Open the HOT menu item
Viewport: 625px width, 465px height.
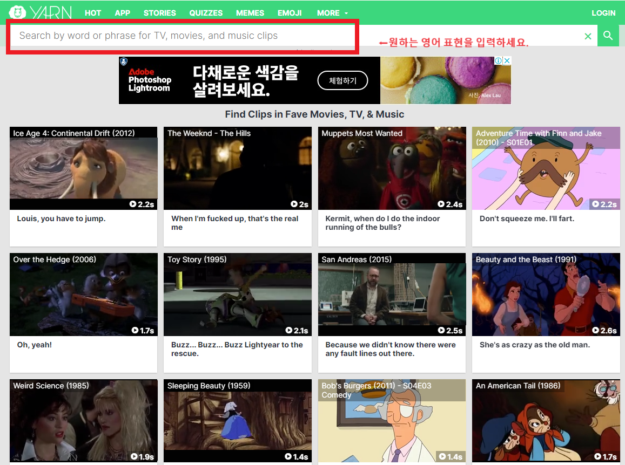point(93,13)
